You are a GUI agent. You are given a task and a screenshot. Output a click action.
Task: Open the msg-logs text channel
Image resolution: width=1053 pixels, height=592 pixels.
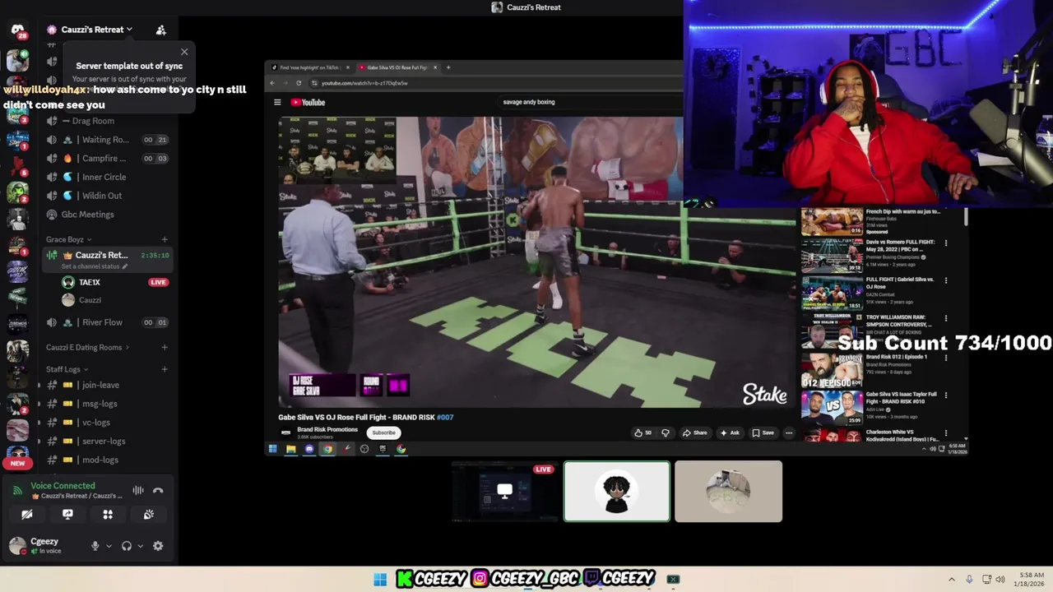pyautogui.click(x=106, y=404)
